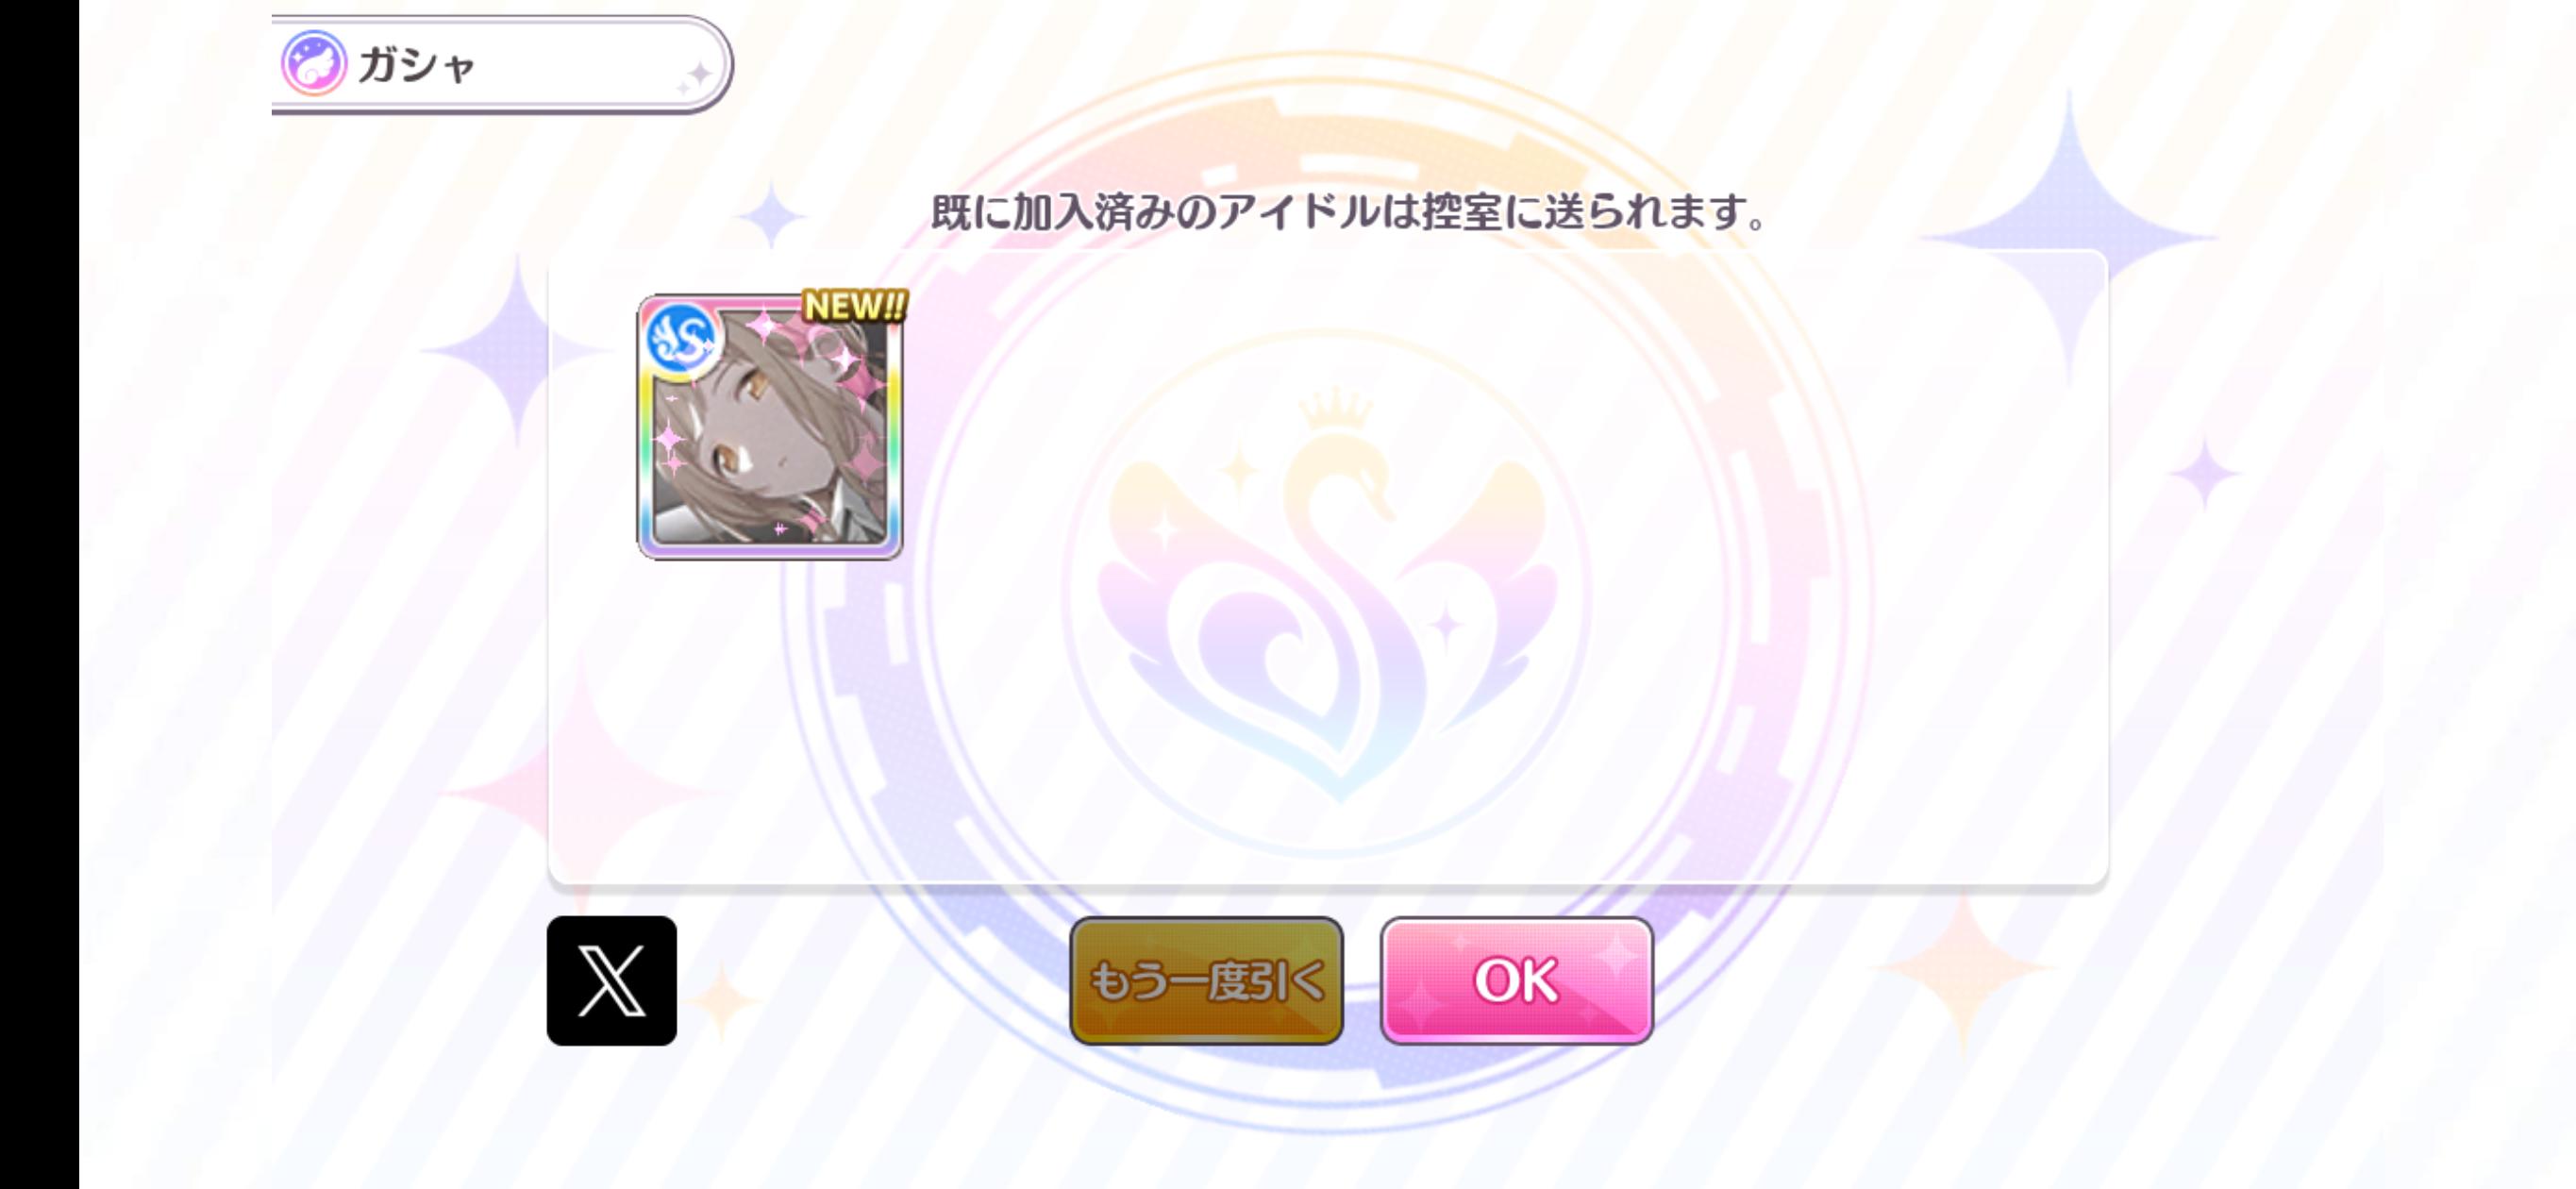The width and height of the screenshot is (2576, 1189).
Task: Click the small orange star beside X button
Action: pyautogui.click(x=722, y=998)
